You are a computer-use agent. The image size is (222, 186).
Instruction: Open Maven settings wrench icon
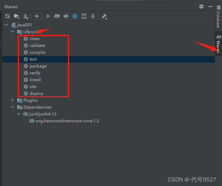(104, 16)
